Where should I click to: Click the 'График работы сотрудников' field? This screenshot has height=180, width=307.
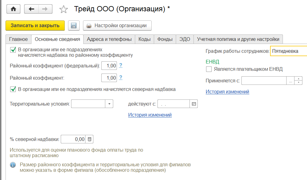point(288,51)
